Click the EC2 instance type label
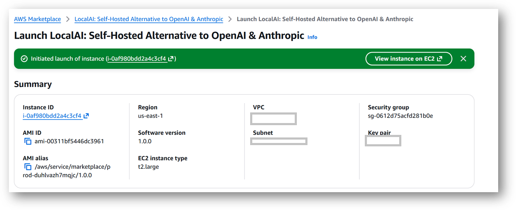The height and width of the screenshot is (210, 516). (x=163, y=158)
